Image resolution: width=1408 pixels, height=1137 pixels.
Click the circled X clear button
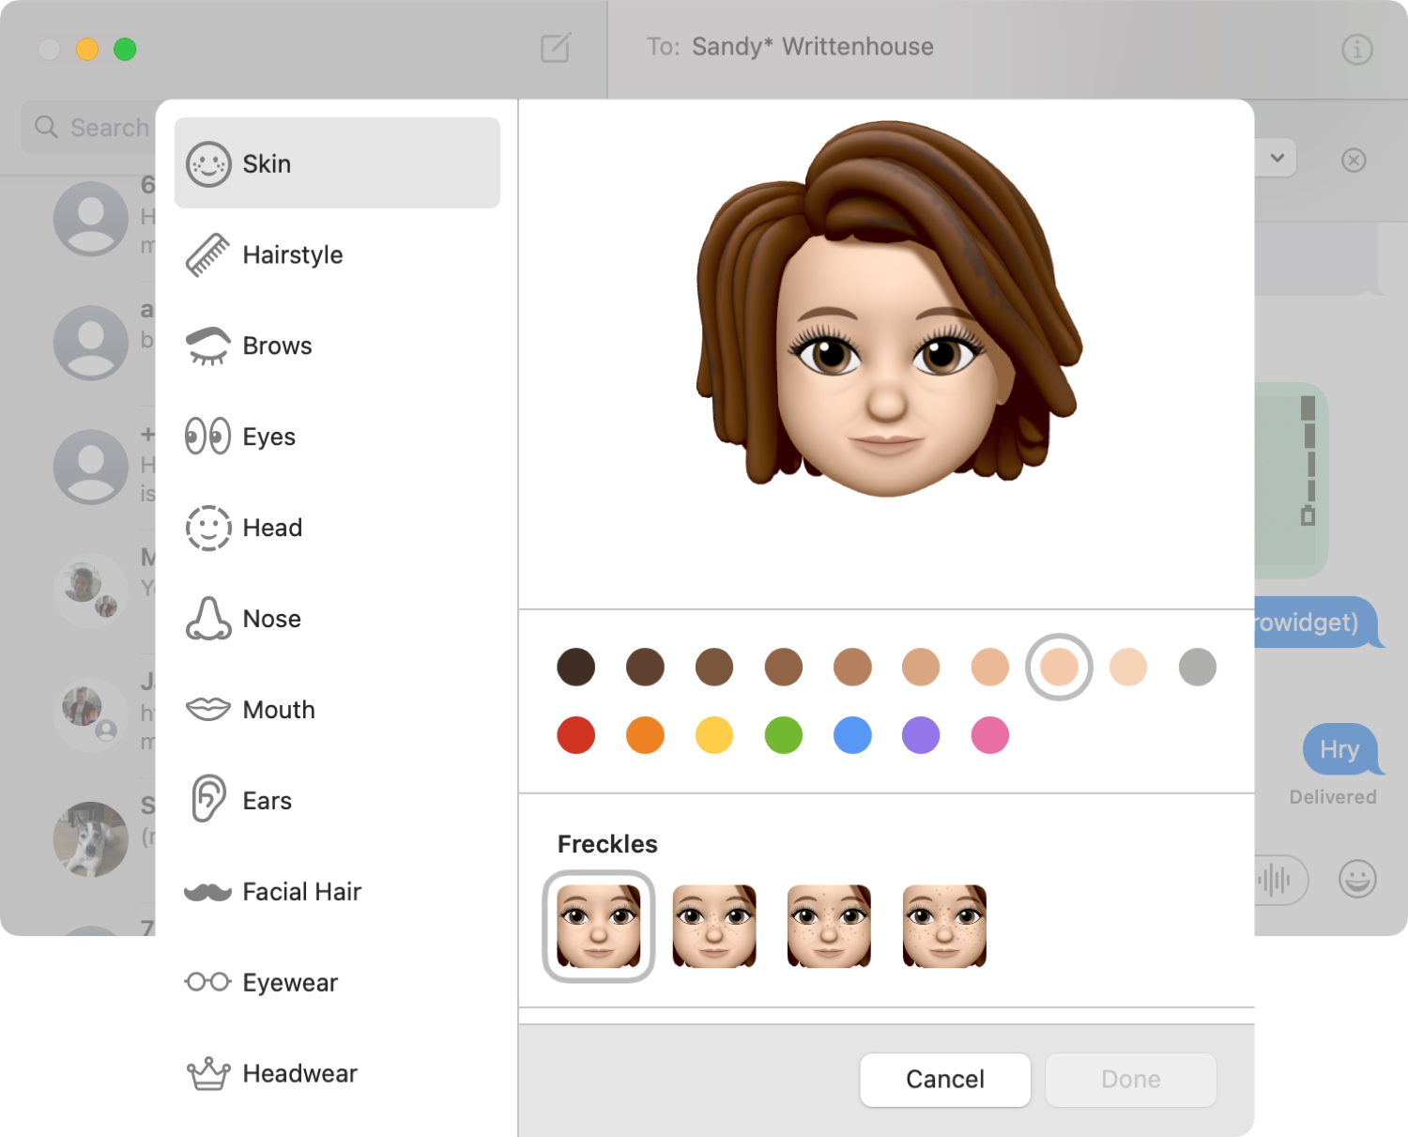1354,161
